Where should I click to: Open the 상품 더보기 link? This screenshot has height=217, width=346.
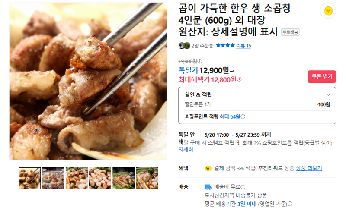pos(309,168)
